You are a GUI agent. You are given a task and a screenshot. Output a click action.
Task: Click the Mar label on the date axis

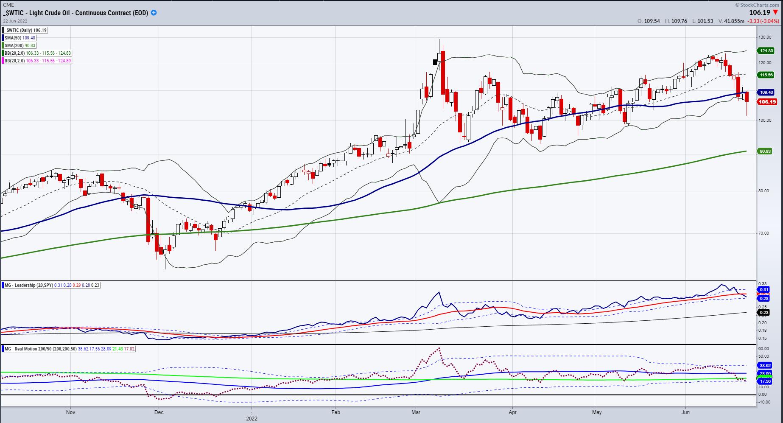[x=416, y=412]
